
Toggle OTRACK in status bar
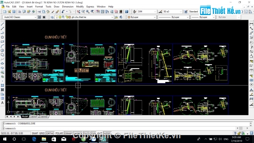point(78,133)
